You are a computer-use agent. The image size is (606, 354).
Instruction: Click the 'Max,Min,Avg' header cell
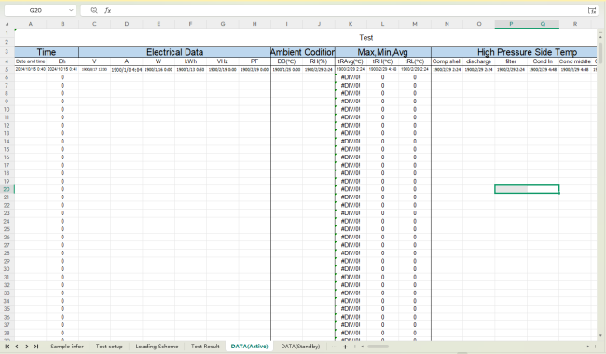(x=383, y=52)
